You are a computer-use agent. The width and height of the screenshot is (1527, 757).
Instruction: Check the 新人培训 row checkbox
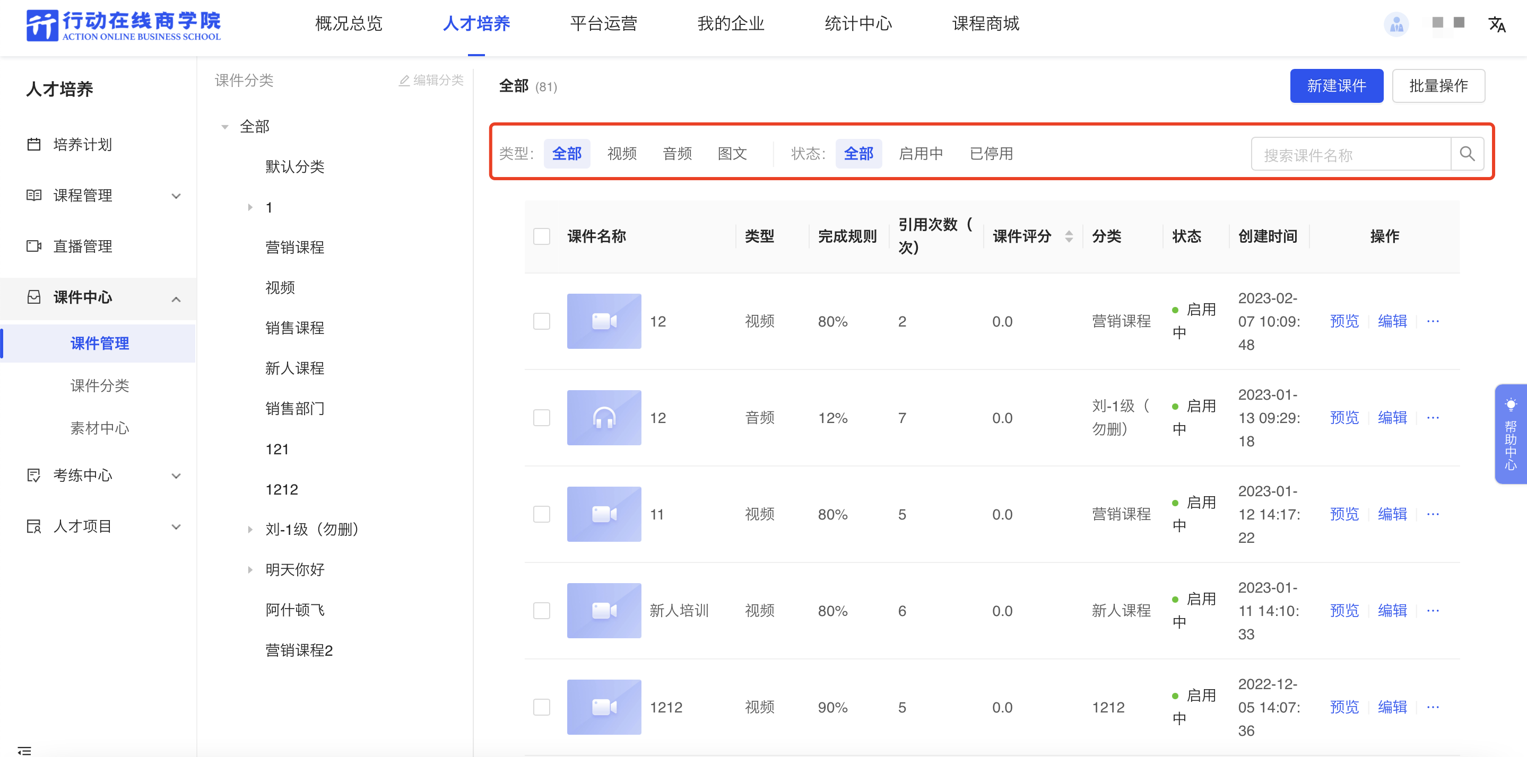(542, 611)
